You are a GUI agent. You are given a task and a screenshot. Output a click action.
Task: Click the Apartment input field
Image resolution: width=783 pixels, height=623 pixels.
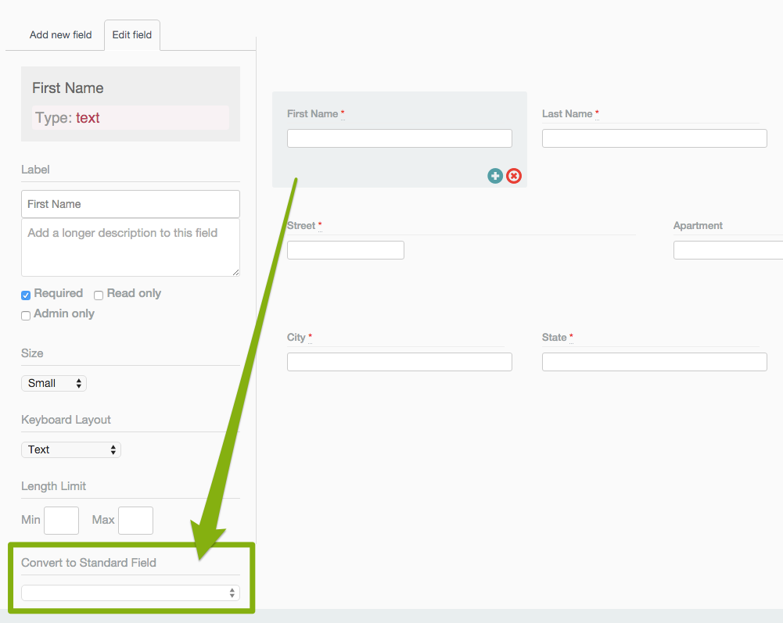pyautogui.click(x=728, y=250)
